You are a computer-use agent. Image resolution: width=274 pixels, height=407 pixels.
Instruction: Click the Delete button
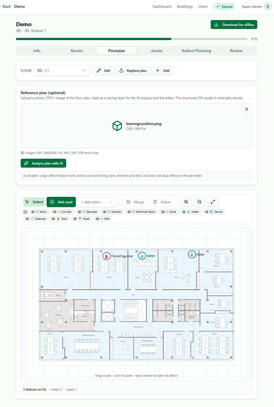(162, 202)
